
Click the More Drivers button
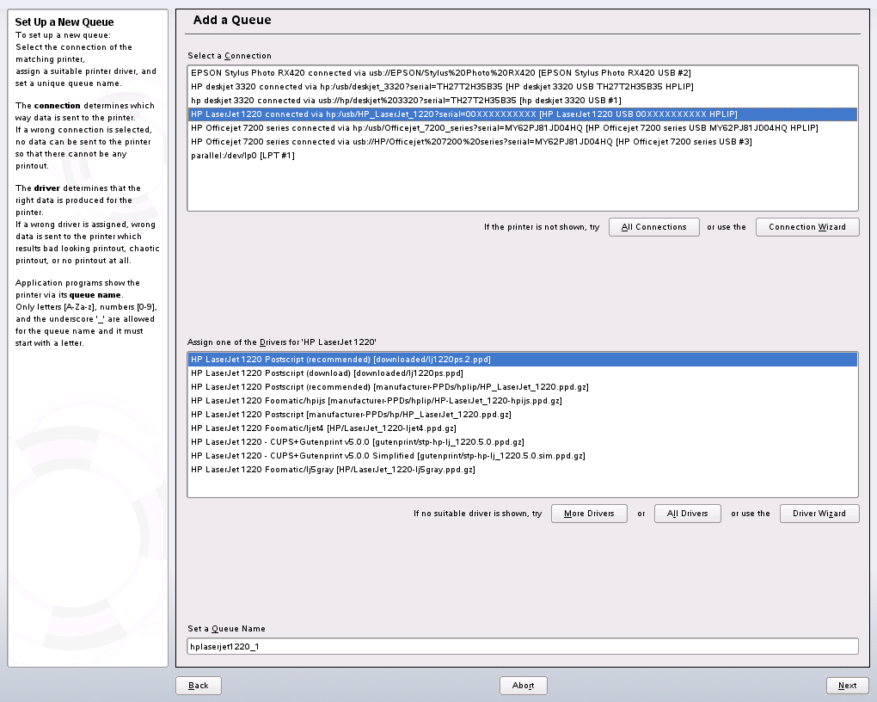pos(589,514)
